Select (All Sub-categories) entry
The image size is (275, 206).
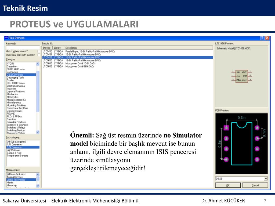coord(23,142)
